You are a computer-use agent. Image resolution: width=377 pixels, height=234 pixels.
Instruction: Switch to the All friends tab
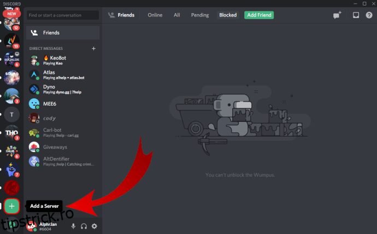click(176, 15)
